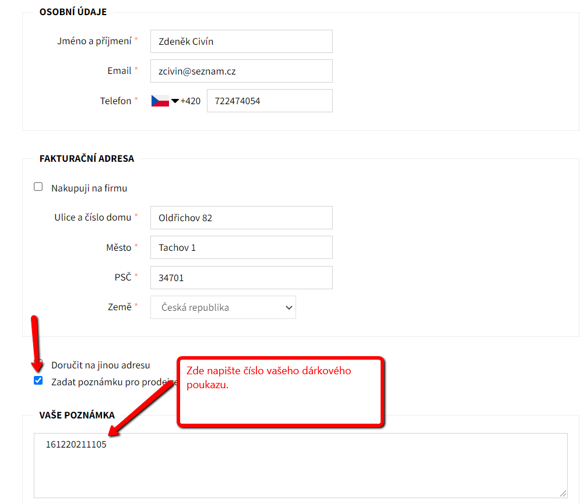Uncheck Zadat poznámku pro prodejce checkbox
584x504 pixels.
coord(38,381)
